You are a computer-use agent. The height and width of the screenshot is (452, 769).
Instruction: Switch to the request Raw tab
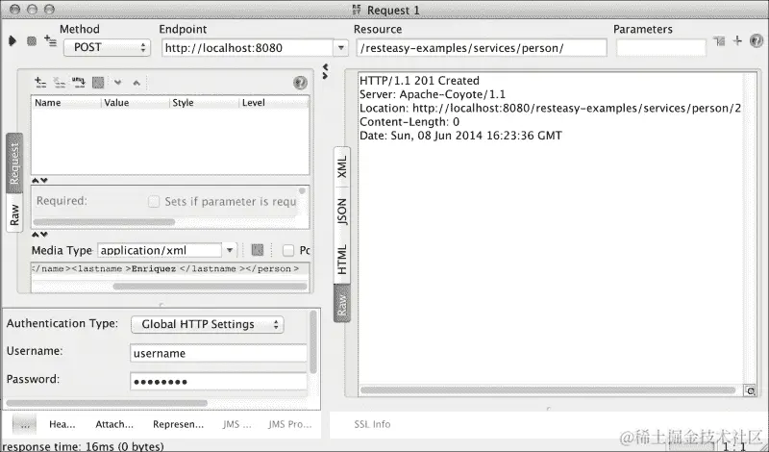click(x=14, y=214)
